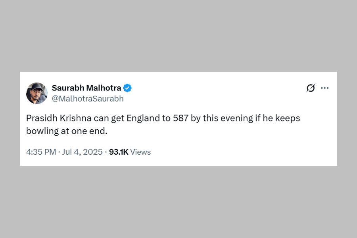Click the 4:35 PM timestamp

pyautogui.click(x=41, y=152)
